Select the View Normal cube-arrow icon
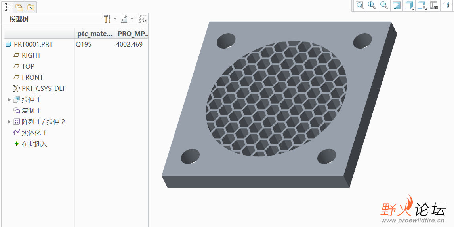454x227 pixels. pos(446,5)
